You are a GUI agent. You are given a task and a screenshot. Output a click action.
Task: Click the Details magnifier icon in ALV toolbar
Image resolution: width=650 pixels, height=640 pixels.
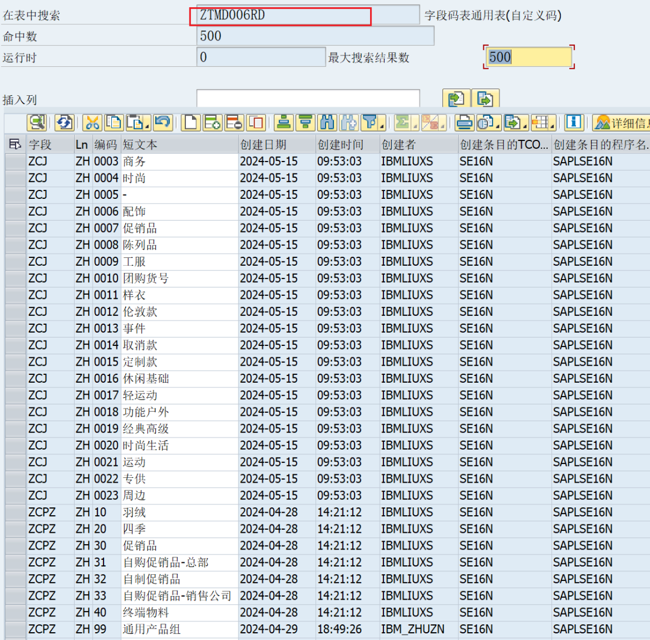[37, 123]
